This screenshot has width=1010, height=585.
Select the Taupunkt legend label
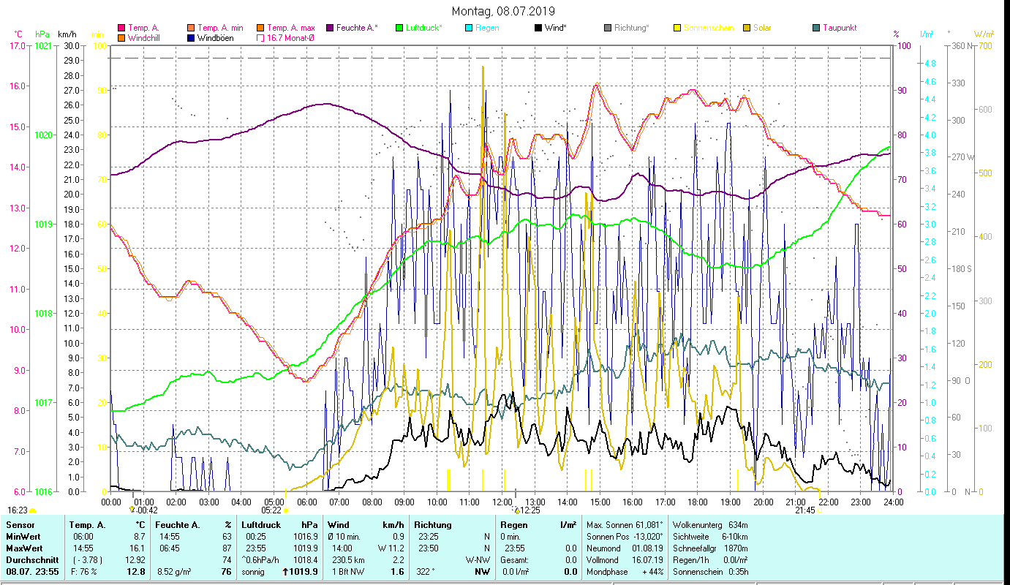click(x=840, y=28)
